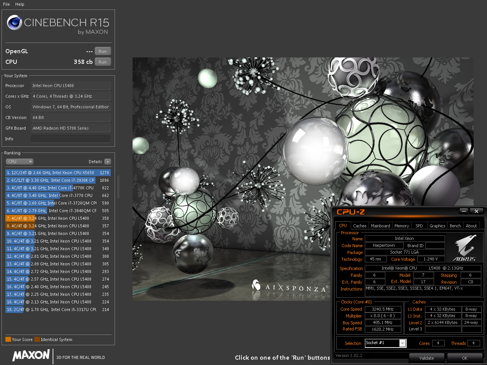Screen dimensions: 487x365
Task: Switch to the Caches tab in CPU-Z
Action: [x=359, y=226]
